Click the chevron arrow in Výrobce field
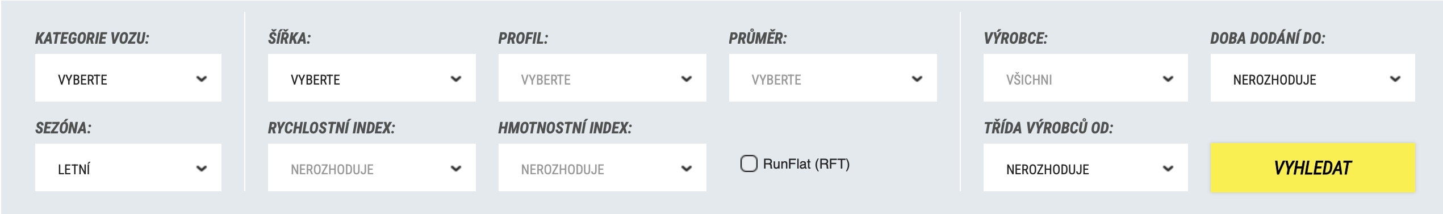 (x=1168, y=79)
